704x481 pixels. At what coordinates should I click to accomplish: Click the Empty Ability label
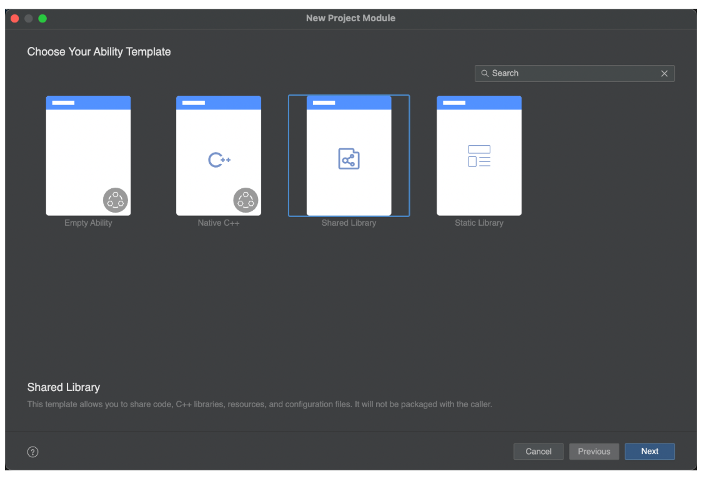(88, 223)
